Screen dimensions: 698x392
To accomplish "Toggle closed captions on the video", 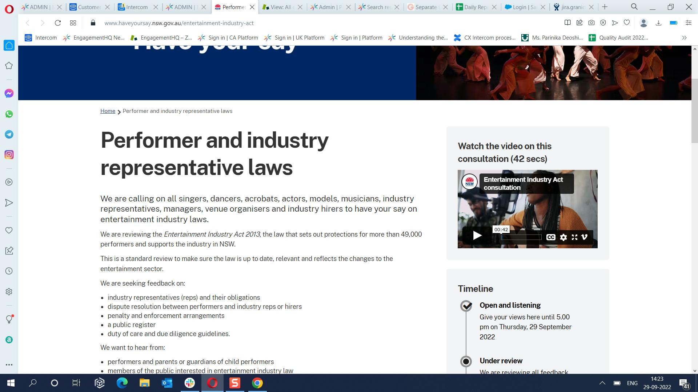I will pos(551,237).
